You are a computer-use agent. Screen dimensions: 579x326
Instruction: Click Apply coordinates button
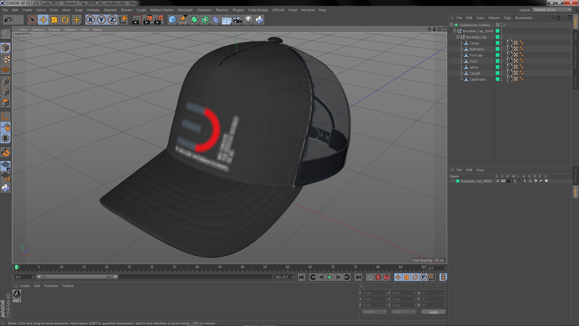tap(433, 312)
